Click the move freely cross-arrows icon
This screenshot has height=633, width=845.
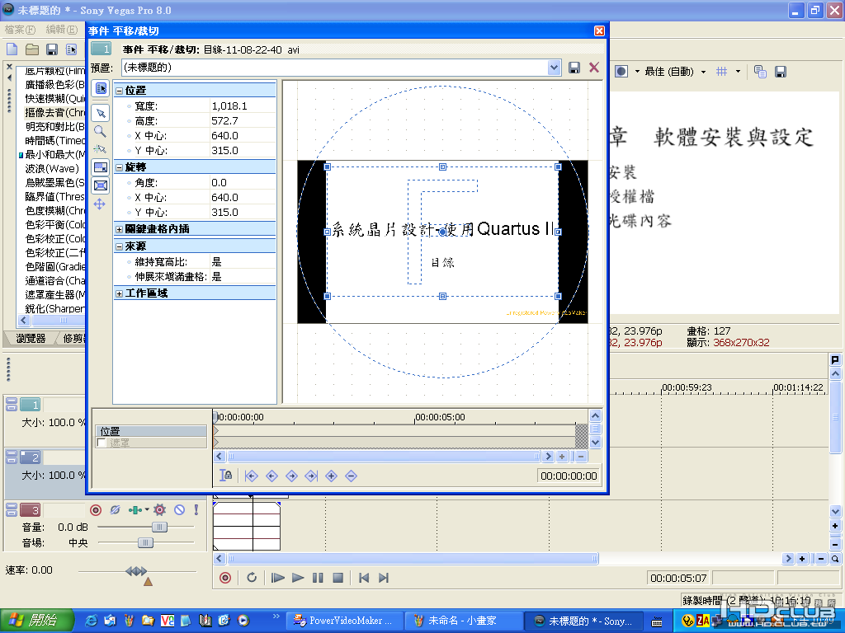pos(100,204)
